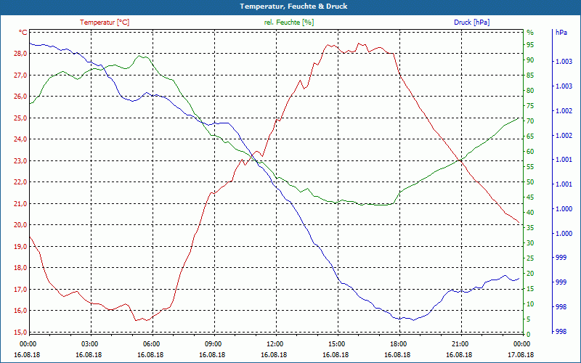The width and height of the screenshot is (581, 363).
Task: Click the 40 tick on humidity axis
Action: coord(530,212)
